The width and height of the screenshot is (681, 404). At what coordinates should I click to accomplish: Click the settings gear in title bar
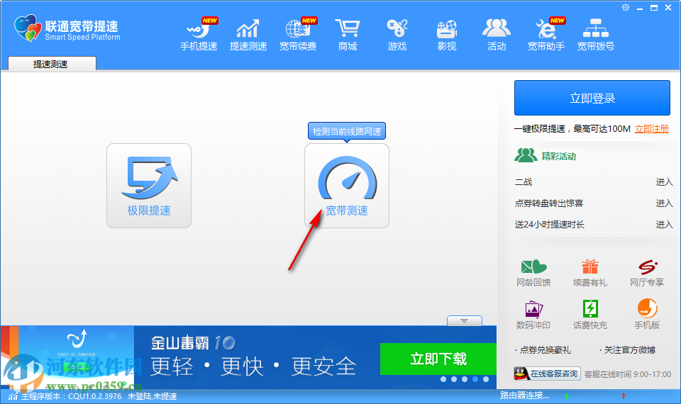[x=626, y=7]
